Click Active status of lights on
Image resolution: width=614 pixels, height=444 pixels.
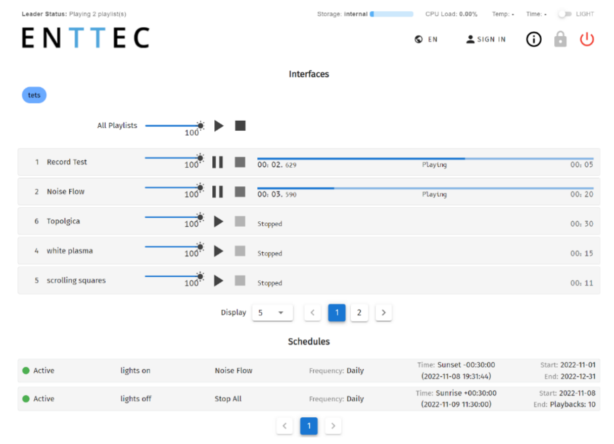(38, 371)
